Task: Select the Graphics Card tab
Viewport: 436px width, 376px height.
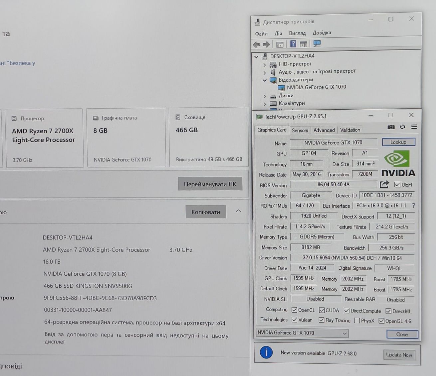Action: 272,130
